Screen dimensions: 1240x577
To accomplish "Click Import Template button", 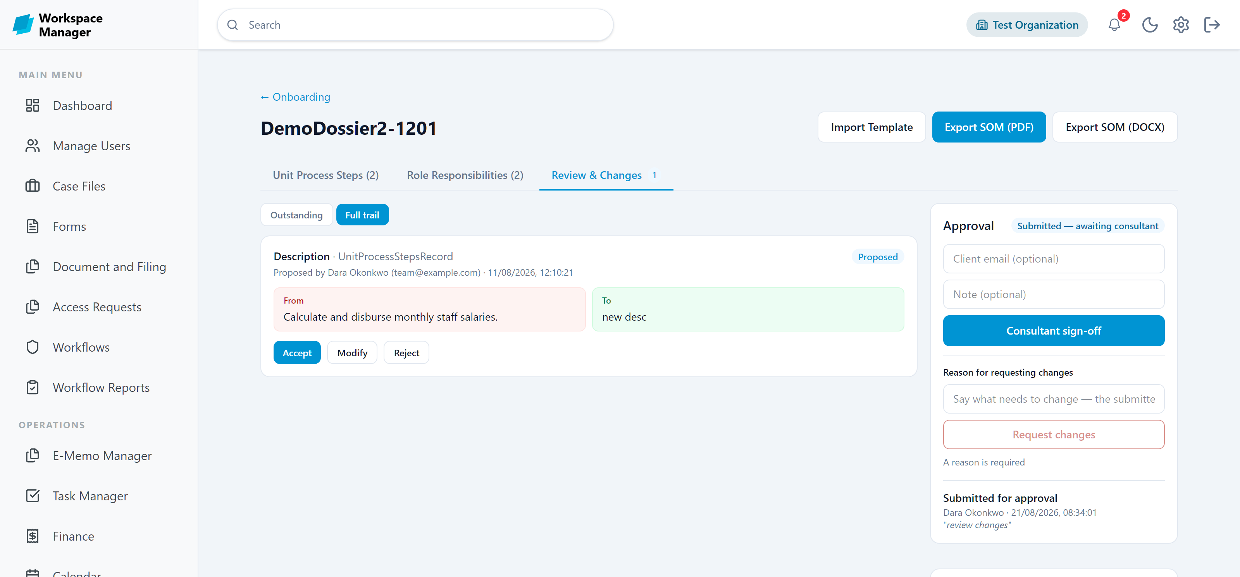I will point(871,127).
